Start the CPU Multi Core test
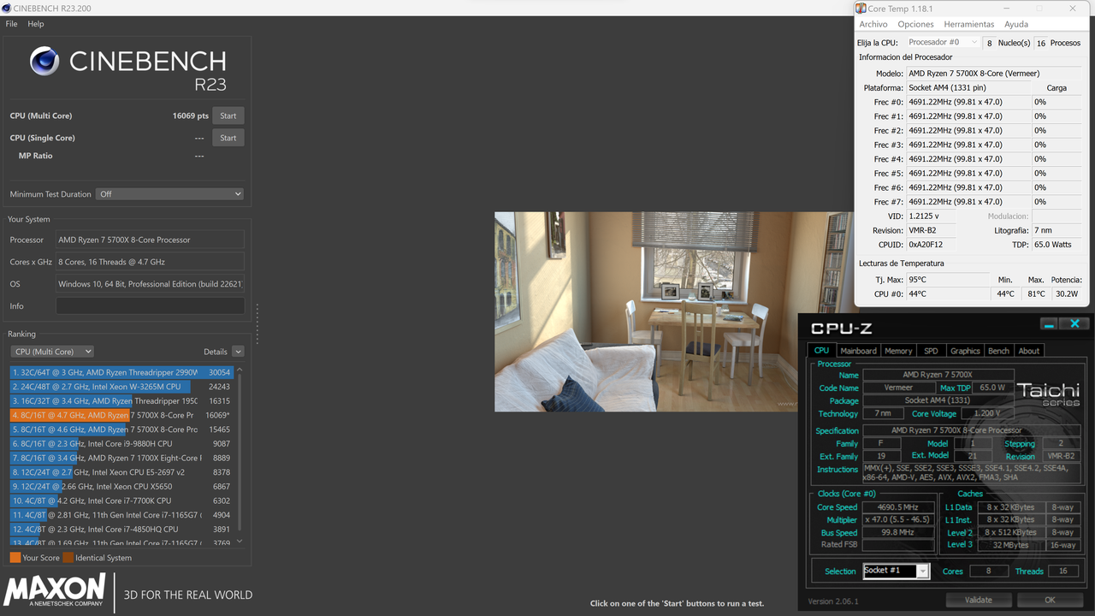 tap(228, 115)
